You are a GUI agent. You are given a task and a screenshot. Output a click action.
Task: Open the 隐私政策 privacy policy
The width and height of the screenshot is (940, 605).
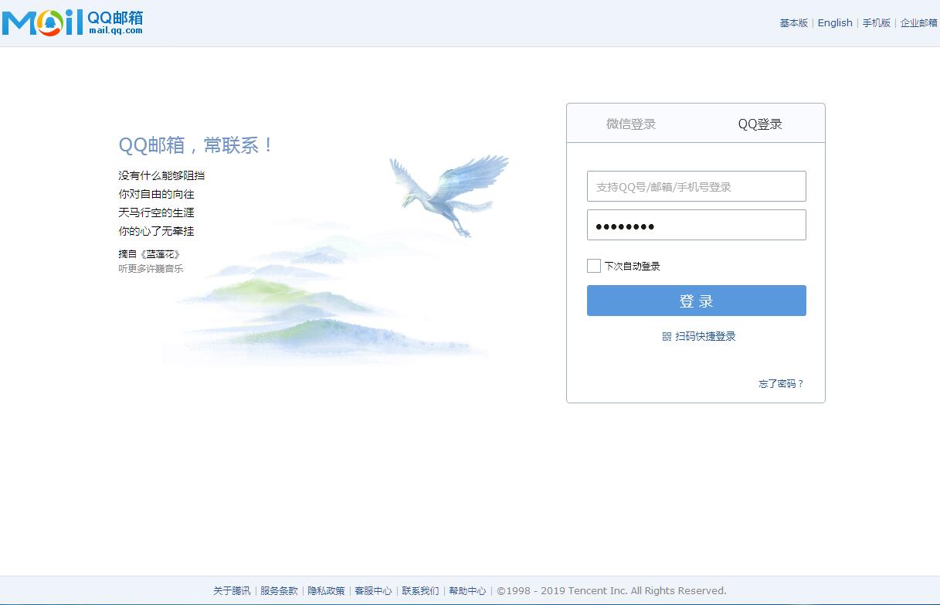[326, 591]
